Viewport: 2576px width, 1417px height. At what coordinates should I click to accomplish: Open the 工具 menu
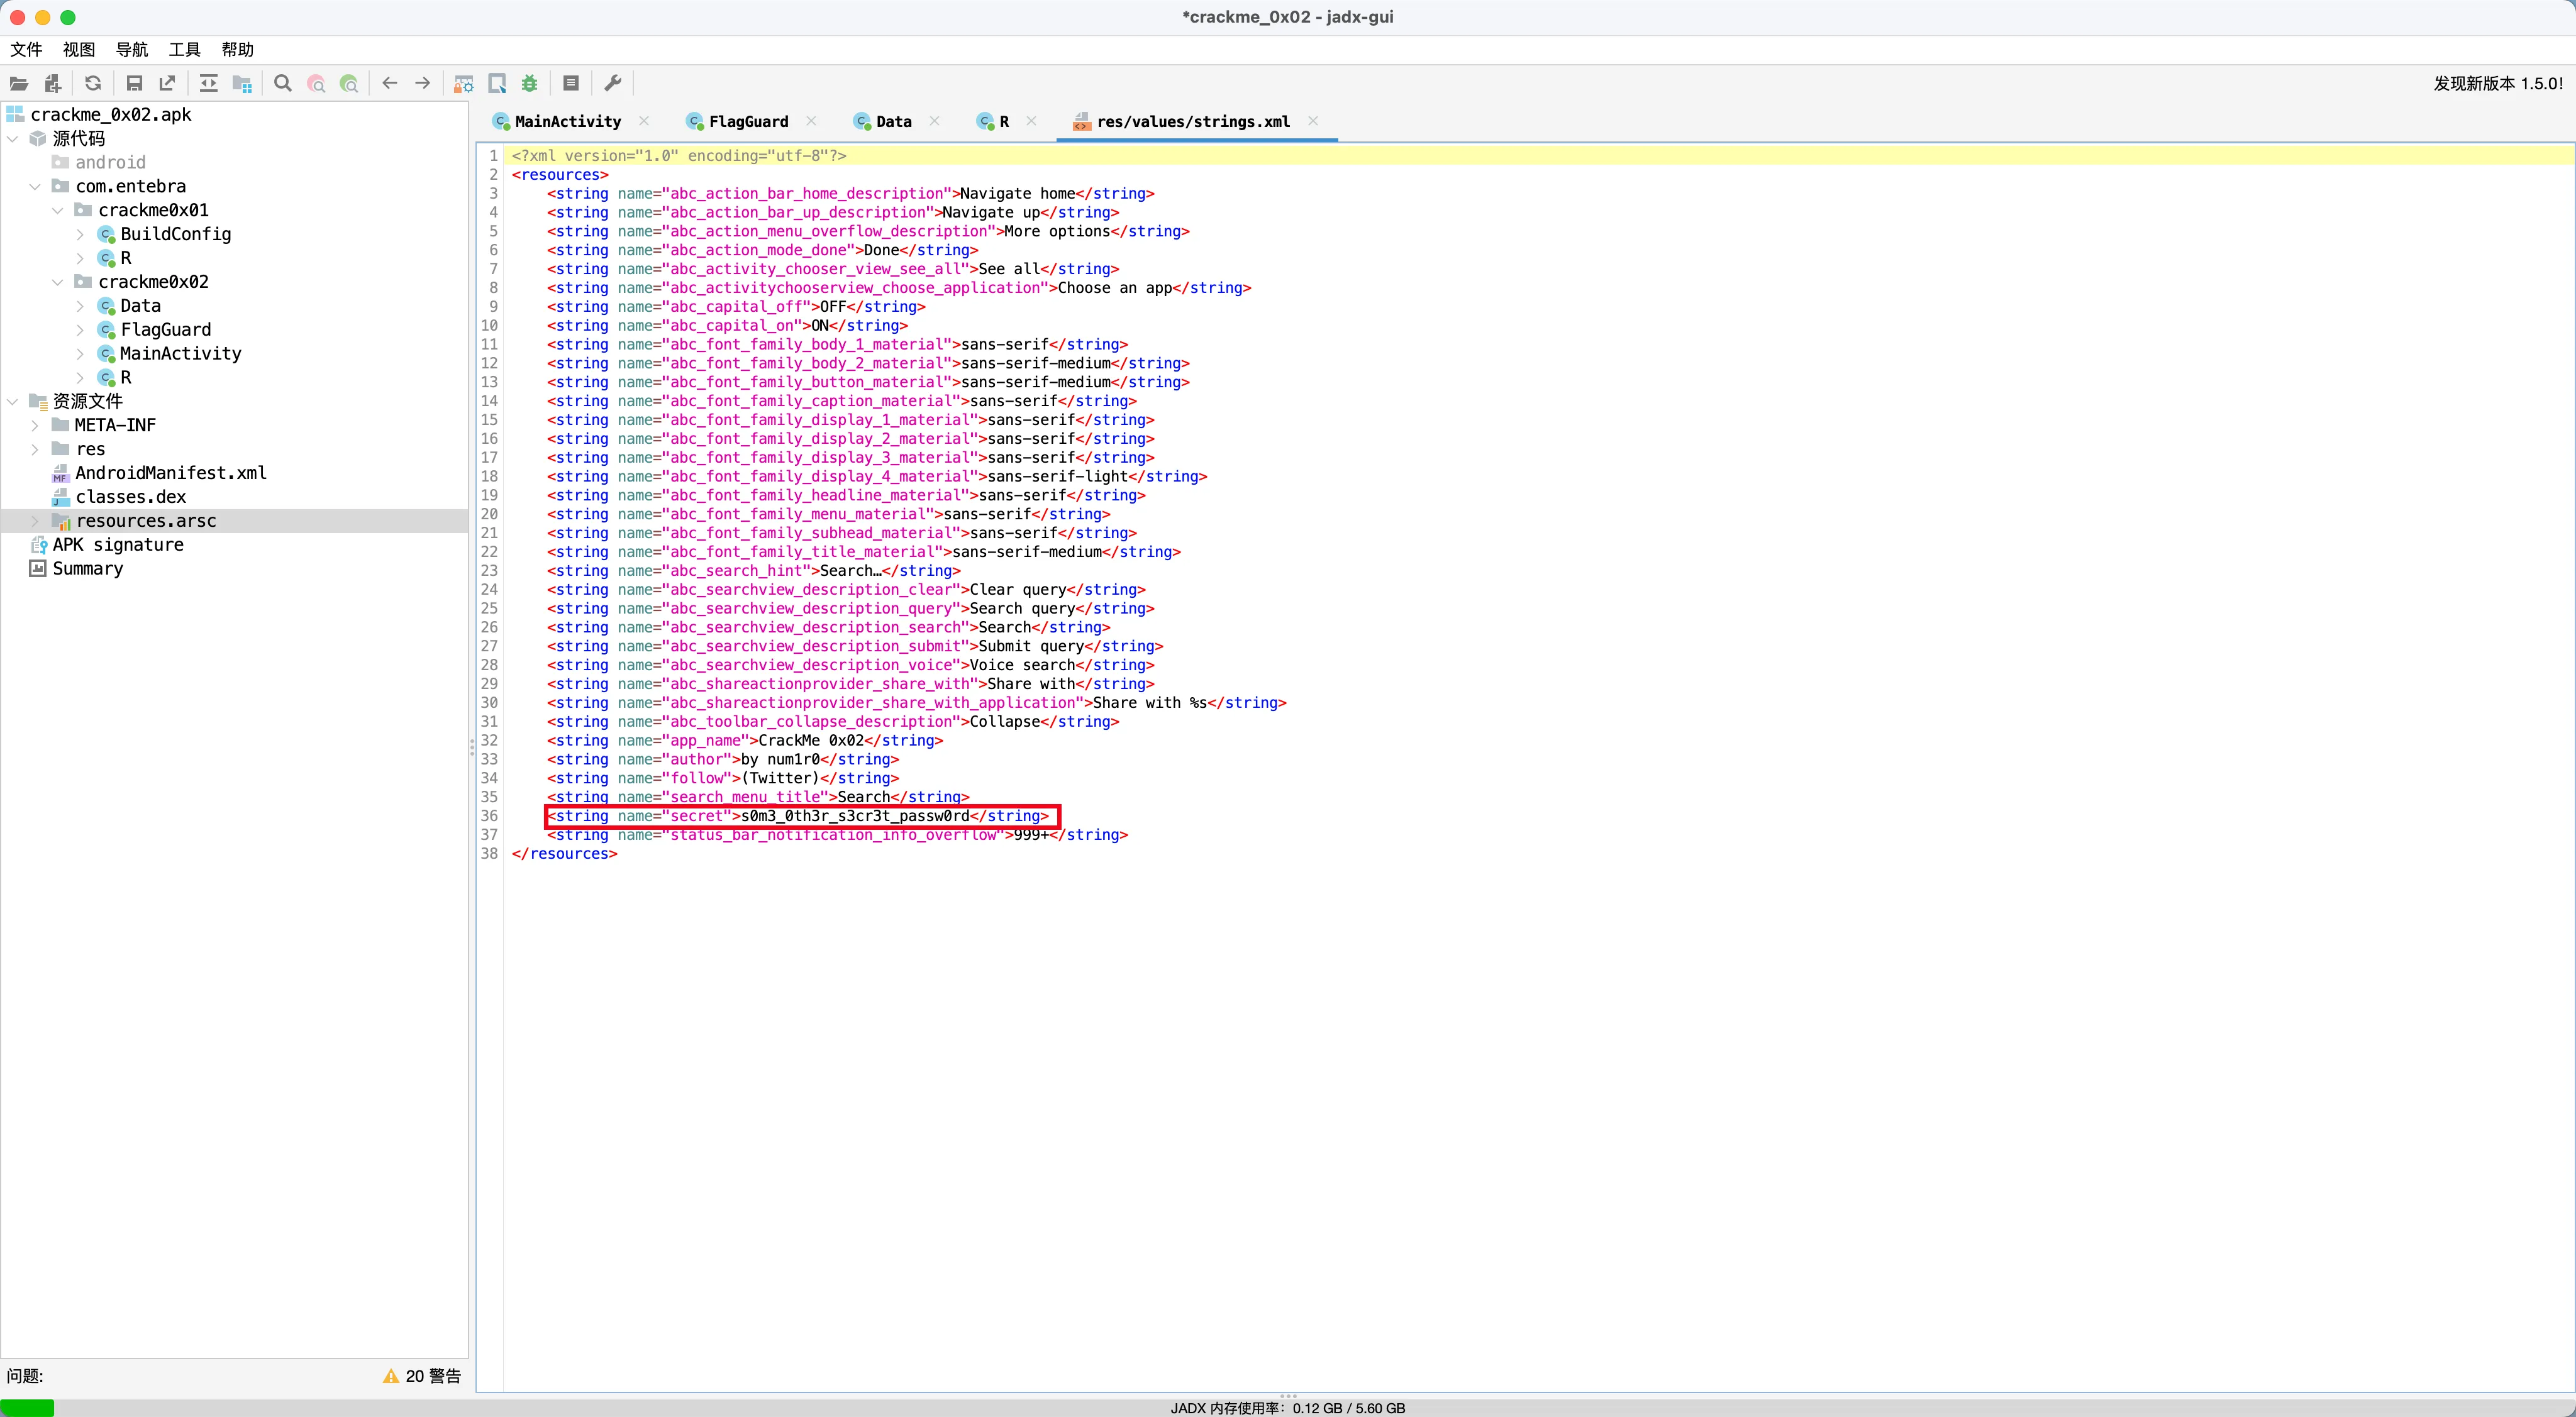[x=184, y=49]
